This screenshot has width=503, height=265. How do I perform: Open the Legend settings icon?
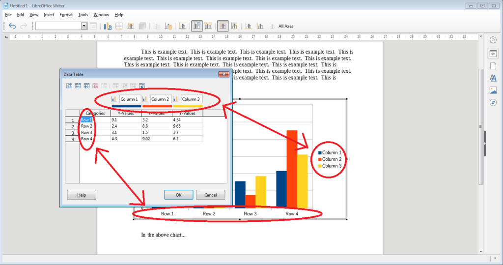(x=208, y=26)
